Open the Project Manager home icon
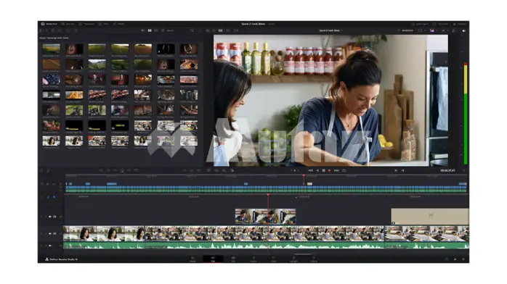This screenshot has height=284, width=507. tap(455, 259)
